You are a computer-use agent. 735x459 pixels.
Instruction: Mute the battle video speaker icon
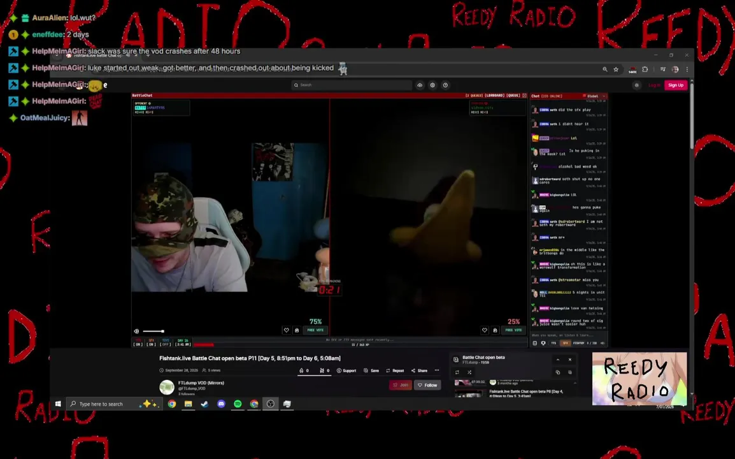click(136, 331)
